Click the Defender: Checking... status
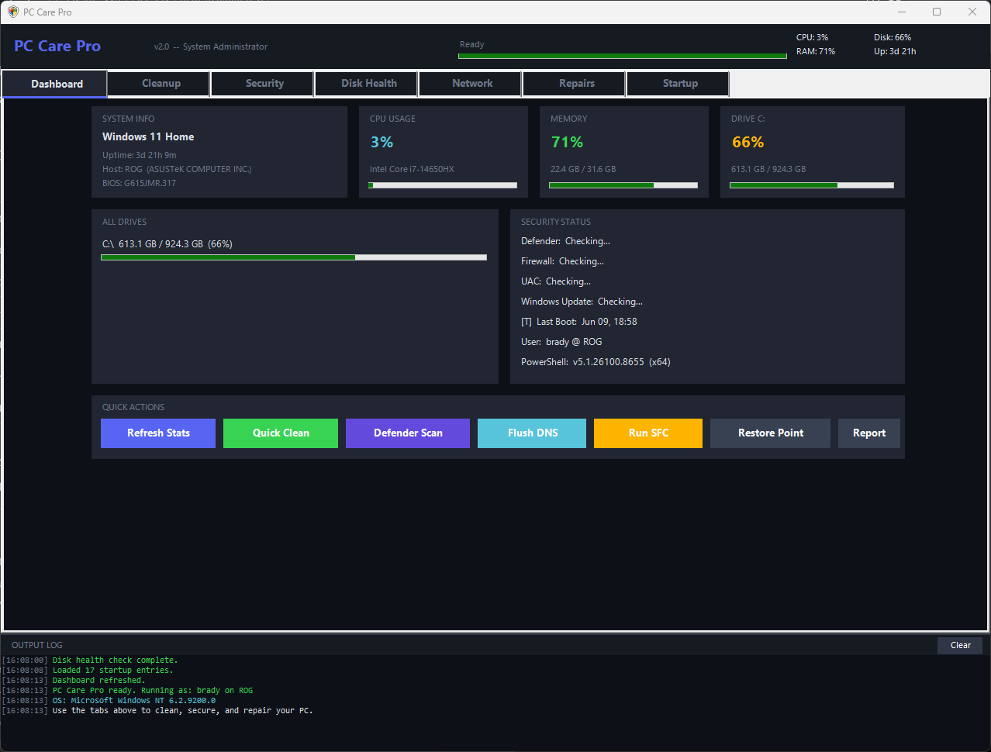This screenshot has height=752, width=991. pyautogui.click(x=565, y=241)
